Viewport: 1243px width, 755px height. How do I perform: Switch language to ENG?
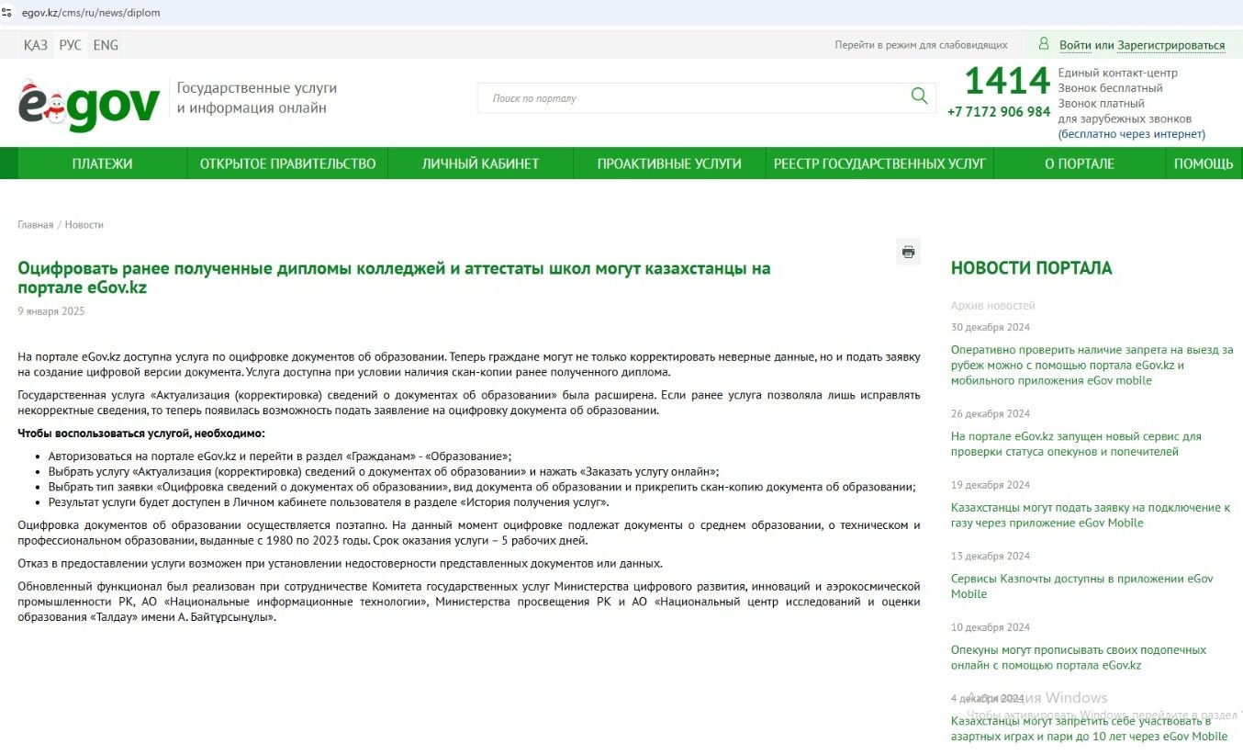click(106, 45)
